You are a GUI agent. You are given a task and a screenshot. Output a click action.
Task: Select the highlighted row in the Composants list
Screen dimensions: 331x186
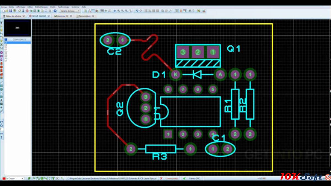point(18,42)
